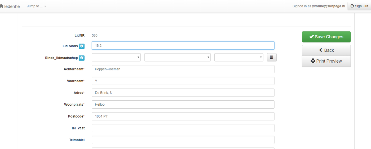Sign Out of the account
The image size is (371, 149).
(359, 6)
